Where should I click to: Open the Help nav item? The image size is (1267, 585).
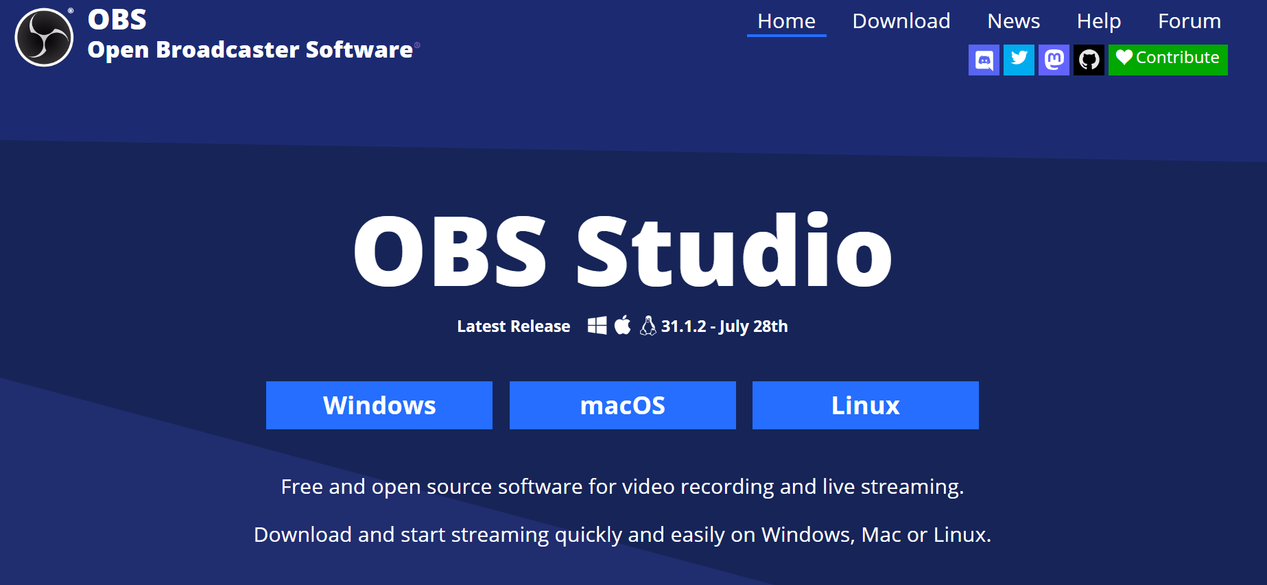[x=1098, y=21]
